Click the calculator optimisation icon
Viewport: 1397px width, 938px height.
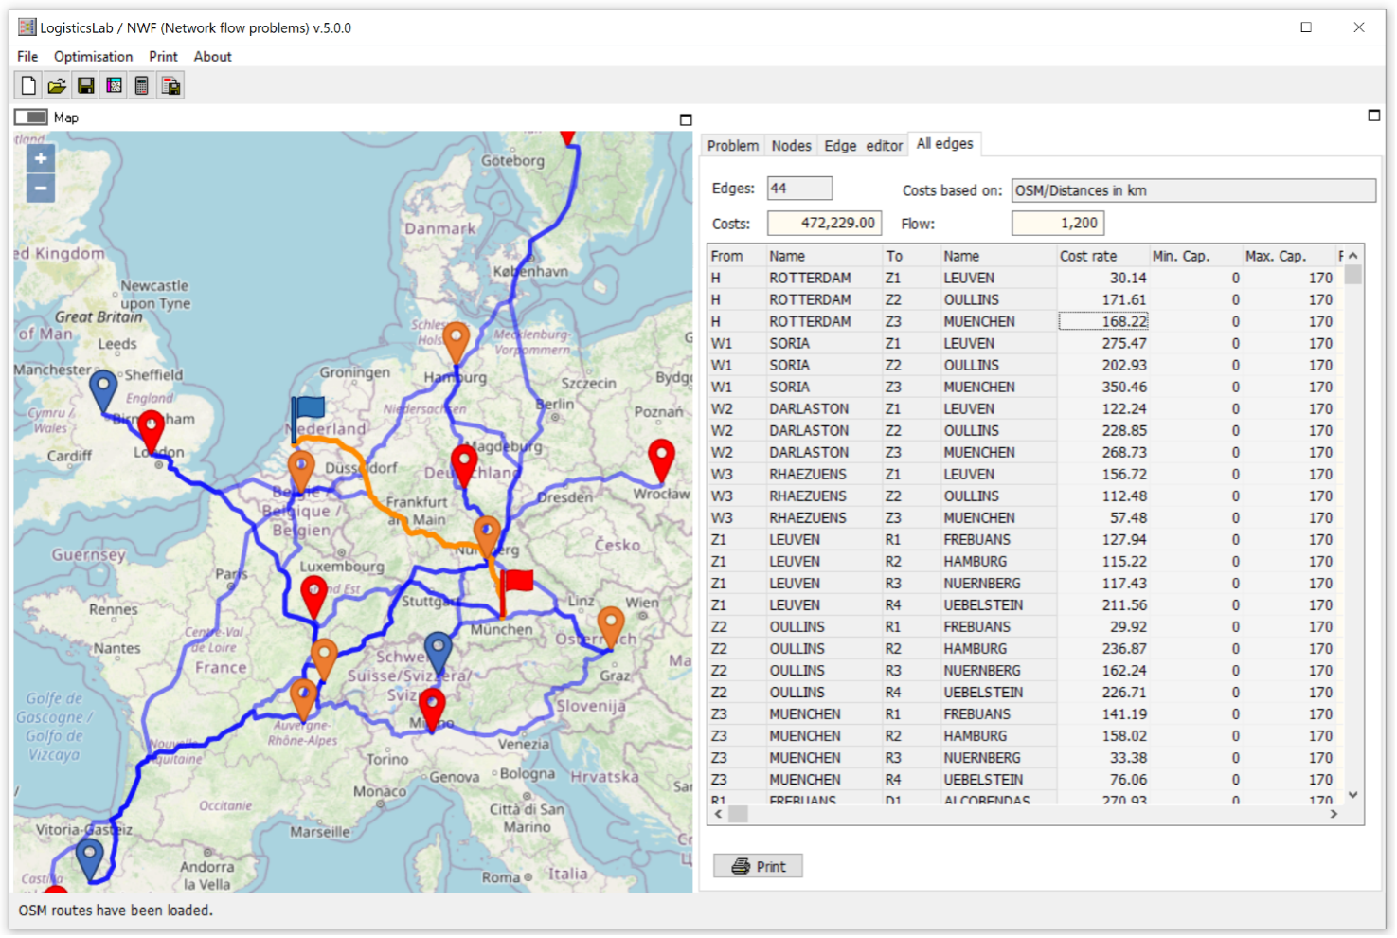pos(142,86)
